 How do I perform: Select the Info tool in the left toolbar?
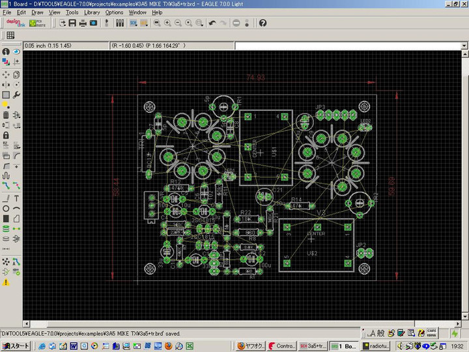(5, 51)
